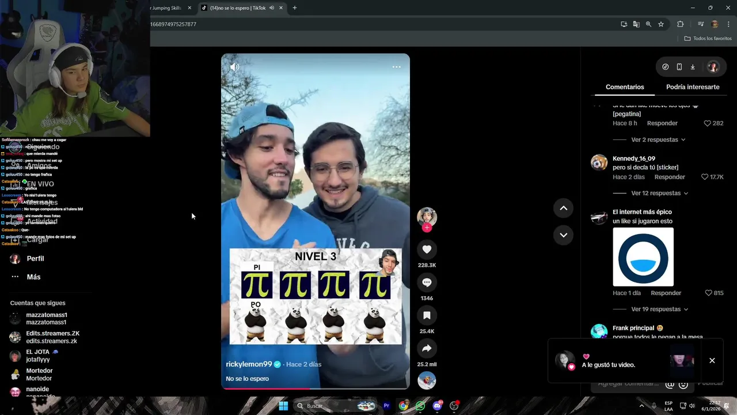Image resolution: width=737 pixels, height=415 pixels.
Task: Open Discord from the taskbar
Action: (438, 406)
